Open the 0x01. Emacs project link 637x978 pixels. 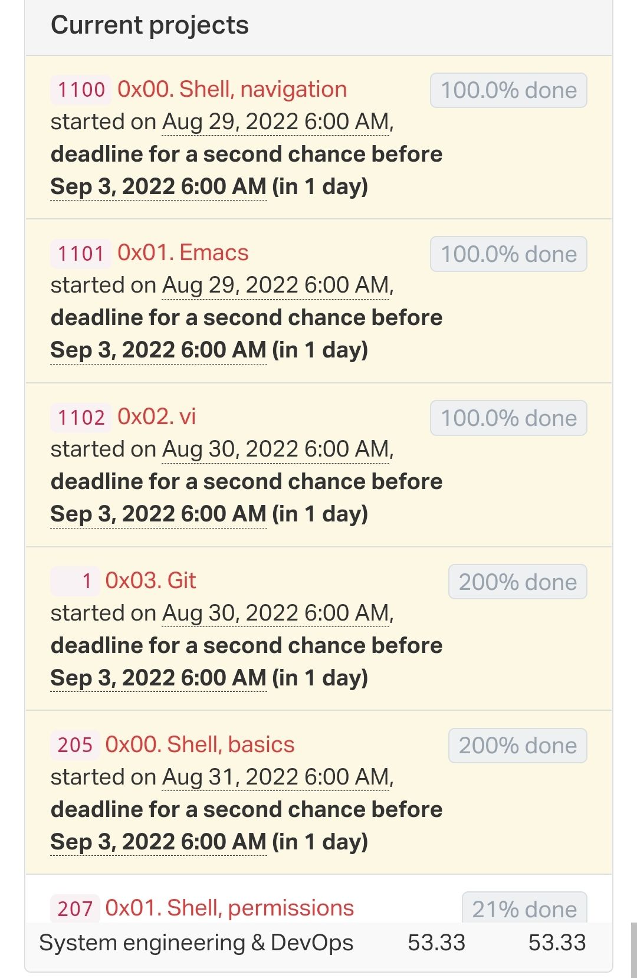pos(183,252)
